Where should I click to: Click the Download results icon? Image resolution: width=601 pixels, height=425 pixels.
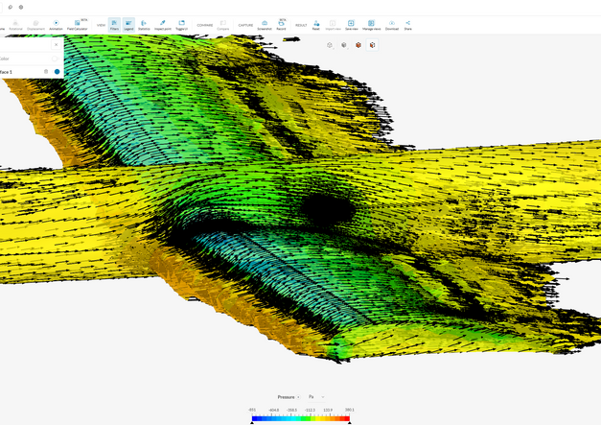pos(392,25)
